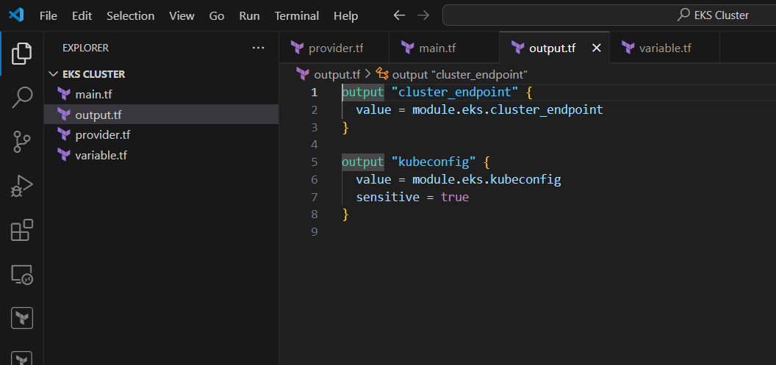Screen dimensions: 776x365
Task: Go forward with the right arrow
Action: [x=423, y=15]
